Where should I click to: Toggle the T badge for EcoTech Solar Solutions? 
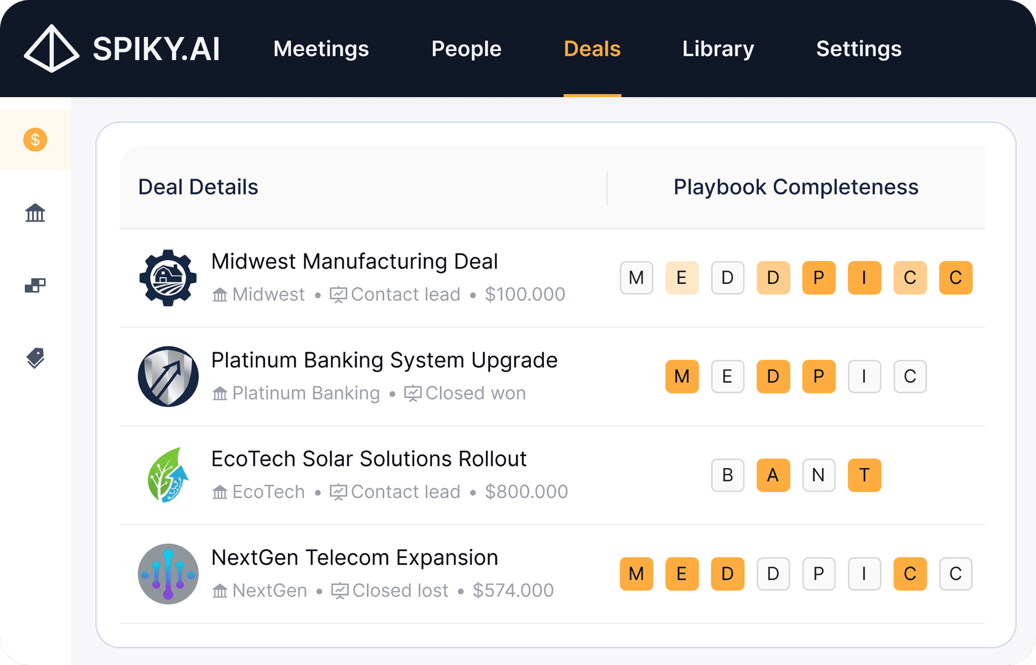[x=864, y=475]
